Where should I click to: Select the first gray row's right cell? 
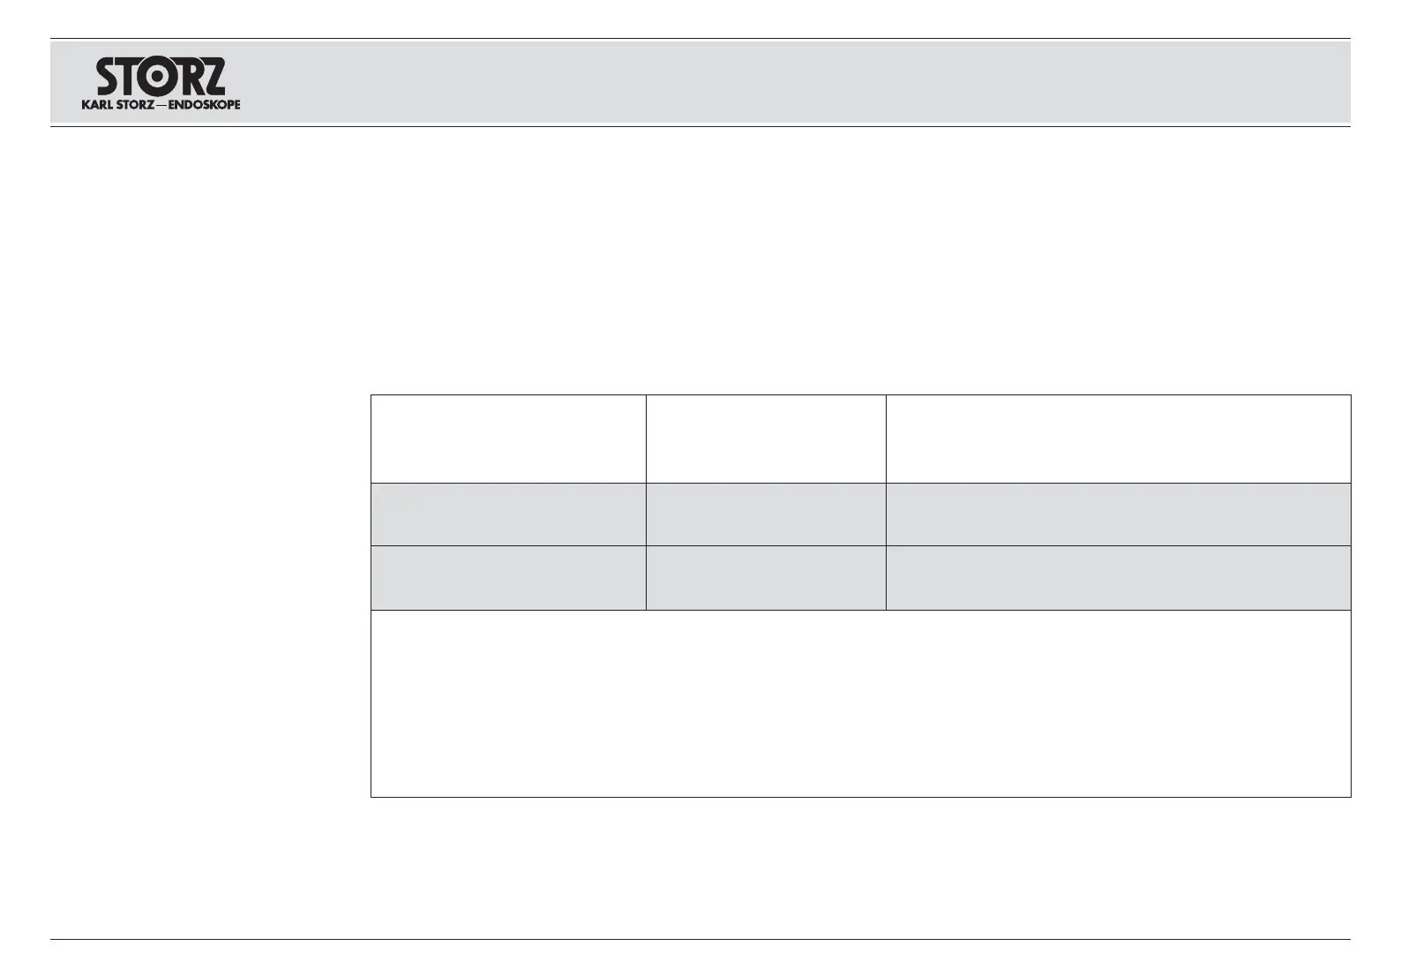click(x=1118, y=514)
